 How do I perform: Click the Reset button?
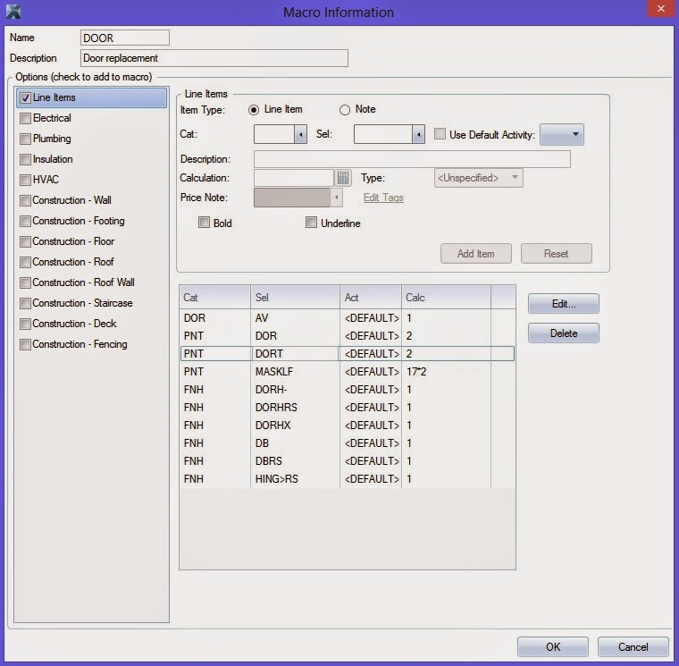tap(556, 254)
